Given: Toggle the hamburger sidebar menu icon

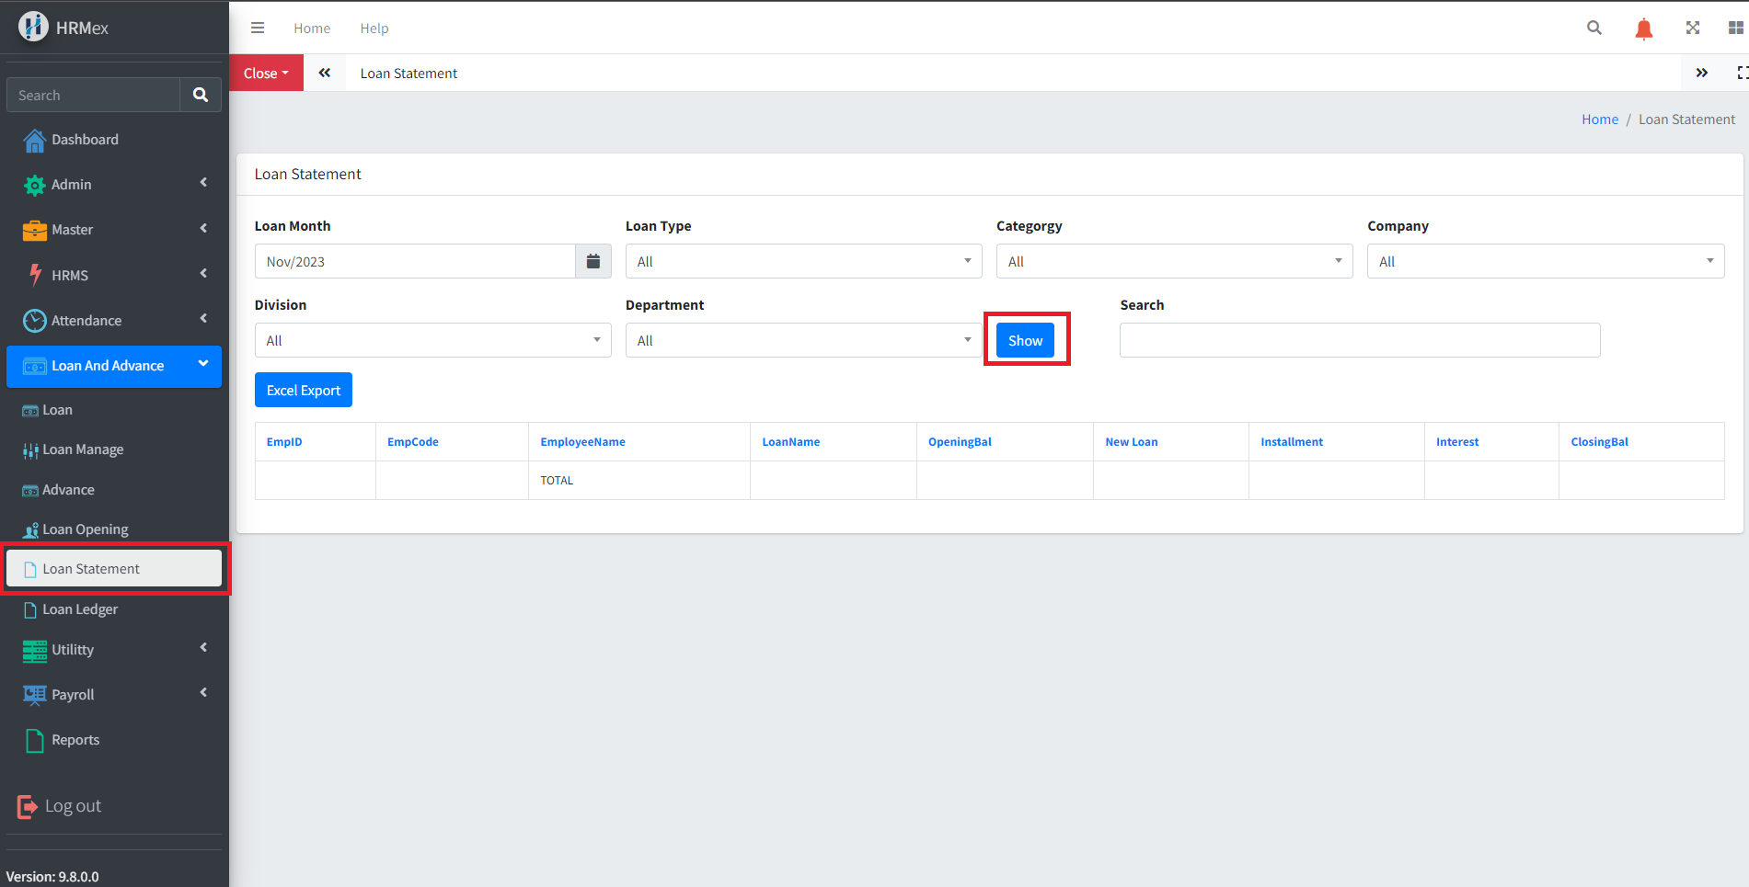Looking at the screenshot, I should [258, 28].
